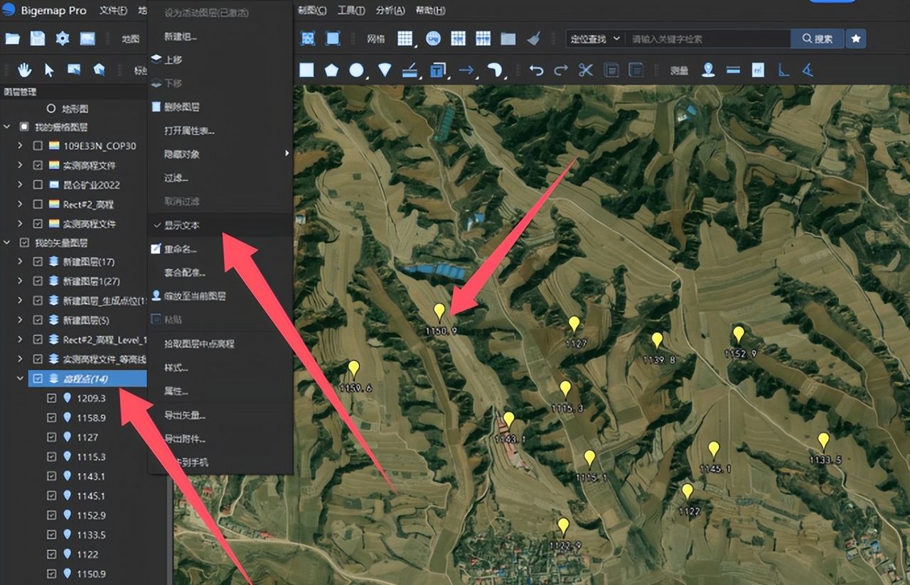Open the 文件(F) menu

click(x=113, y=11)
